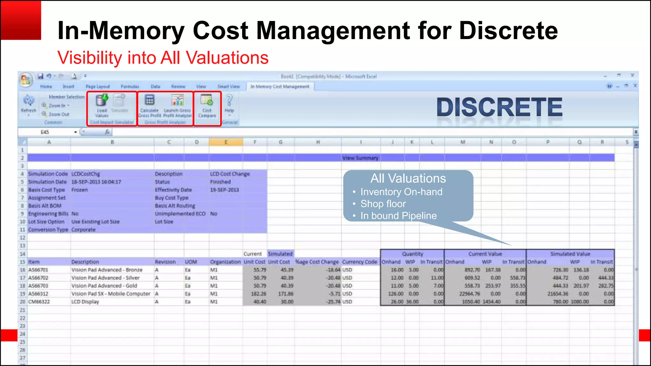Click the Refresh icon in the ribbon
This screenshot has height=366, width=651.
(x=29, y=101)
